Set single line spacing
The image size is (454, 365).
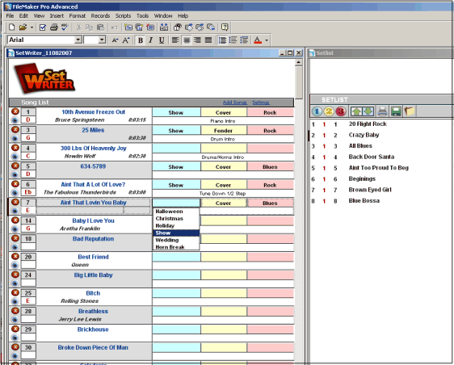pyautogui.click(x=222, y=40)
